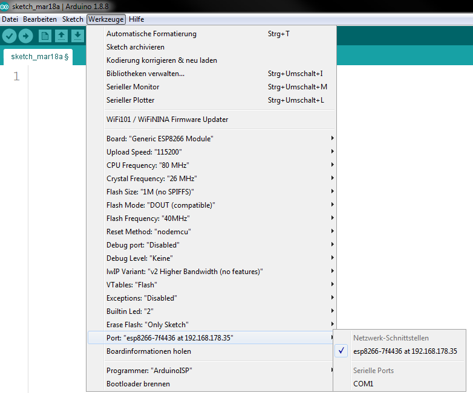Click the Arduino logo in title bar
This screenshot has height=393, width=473.
click(5, 5)
